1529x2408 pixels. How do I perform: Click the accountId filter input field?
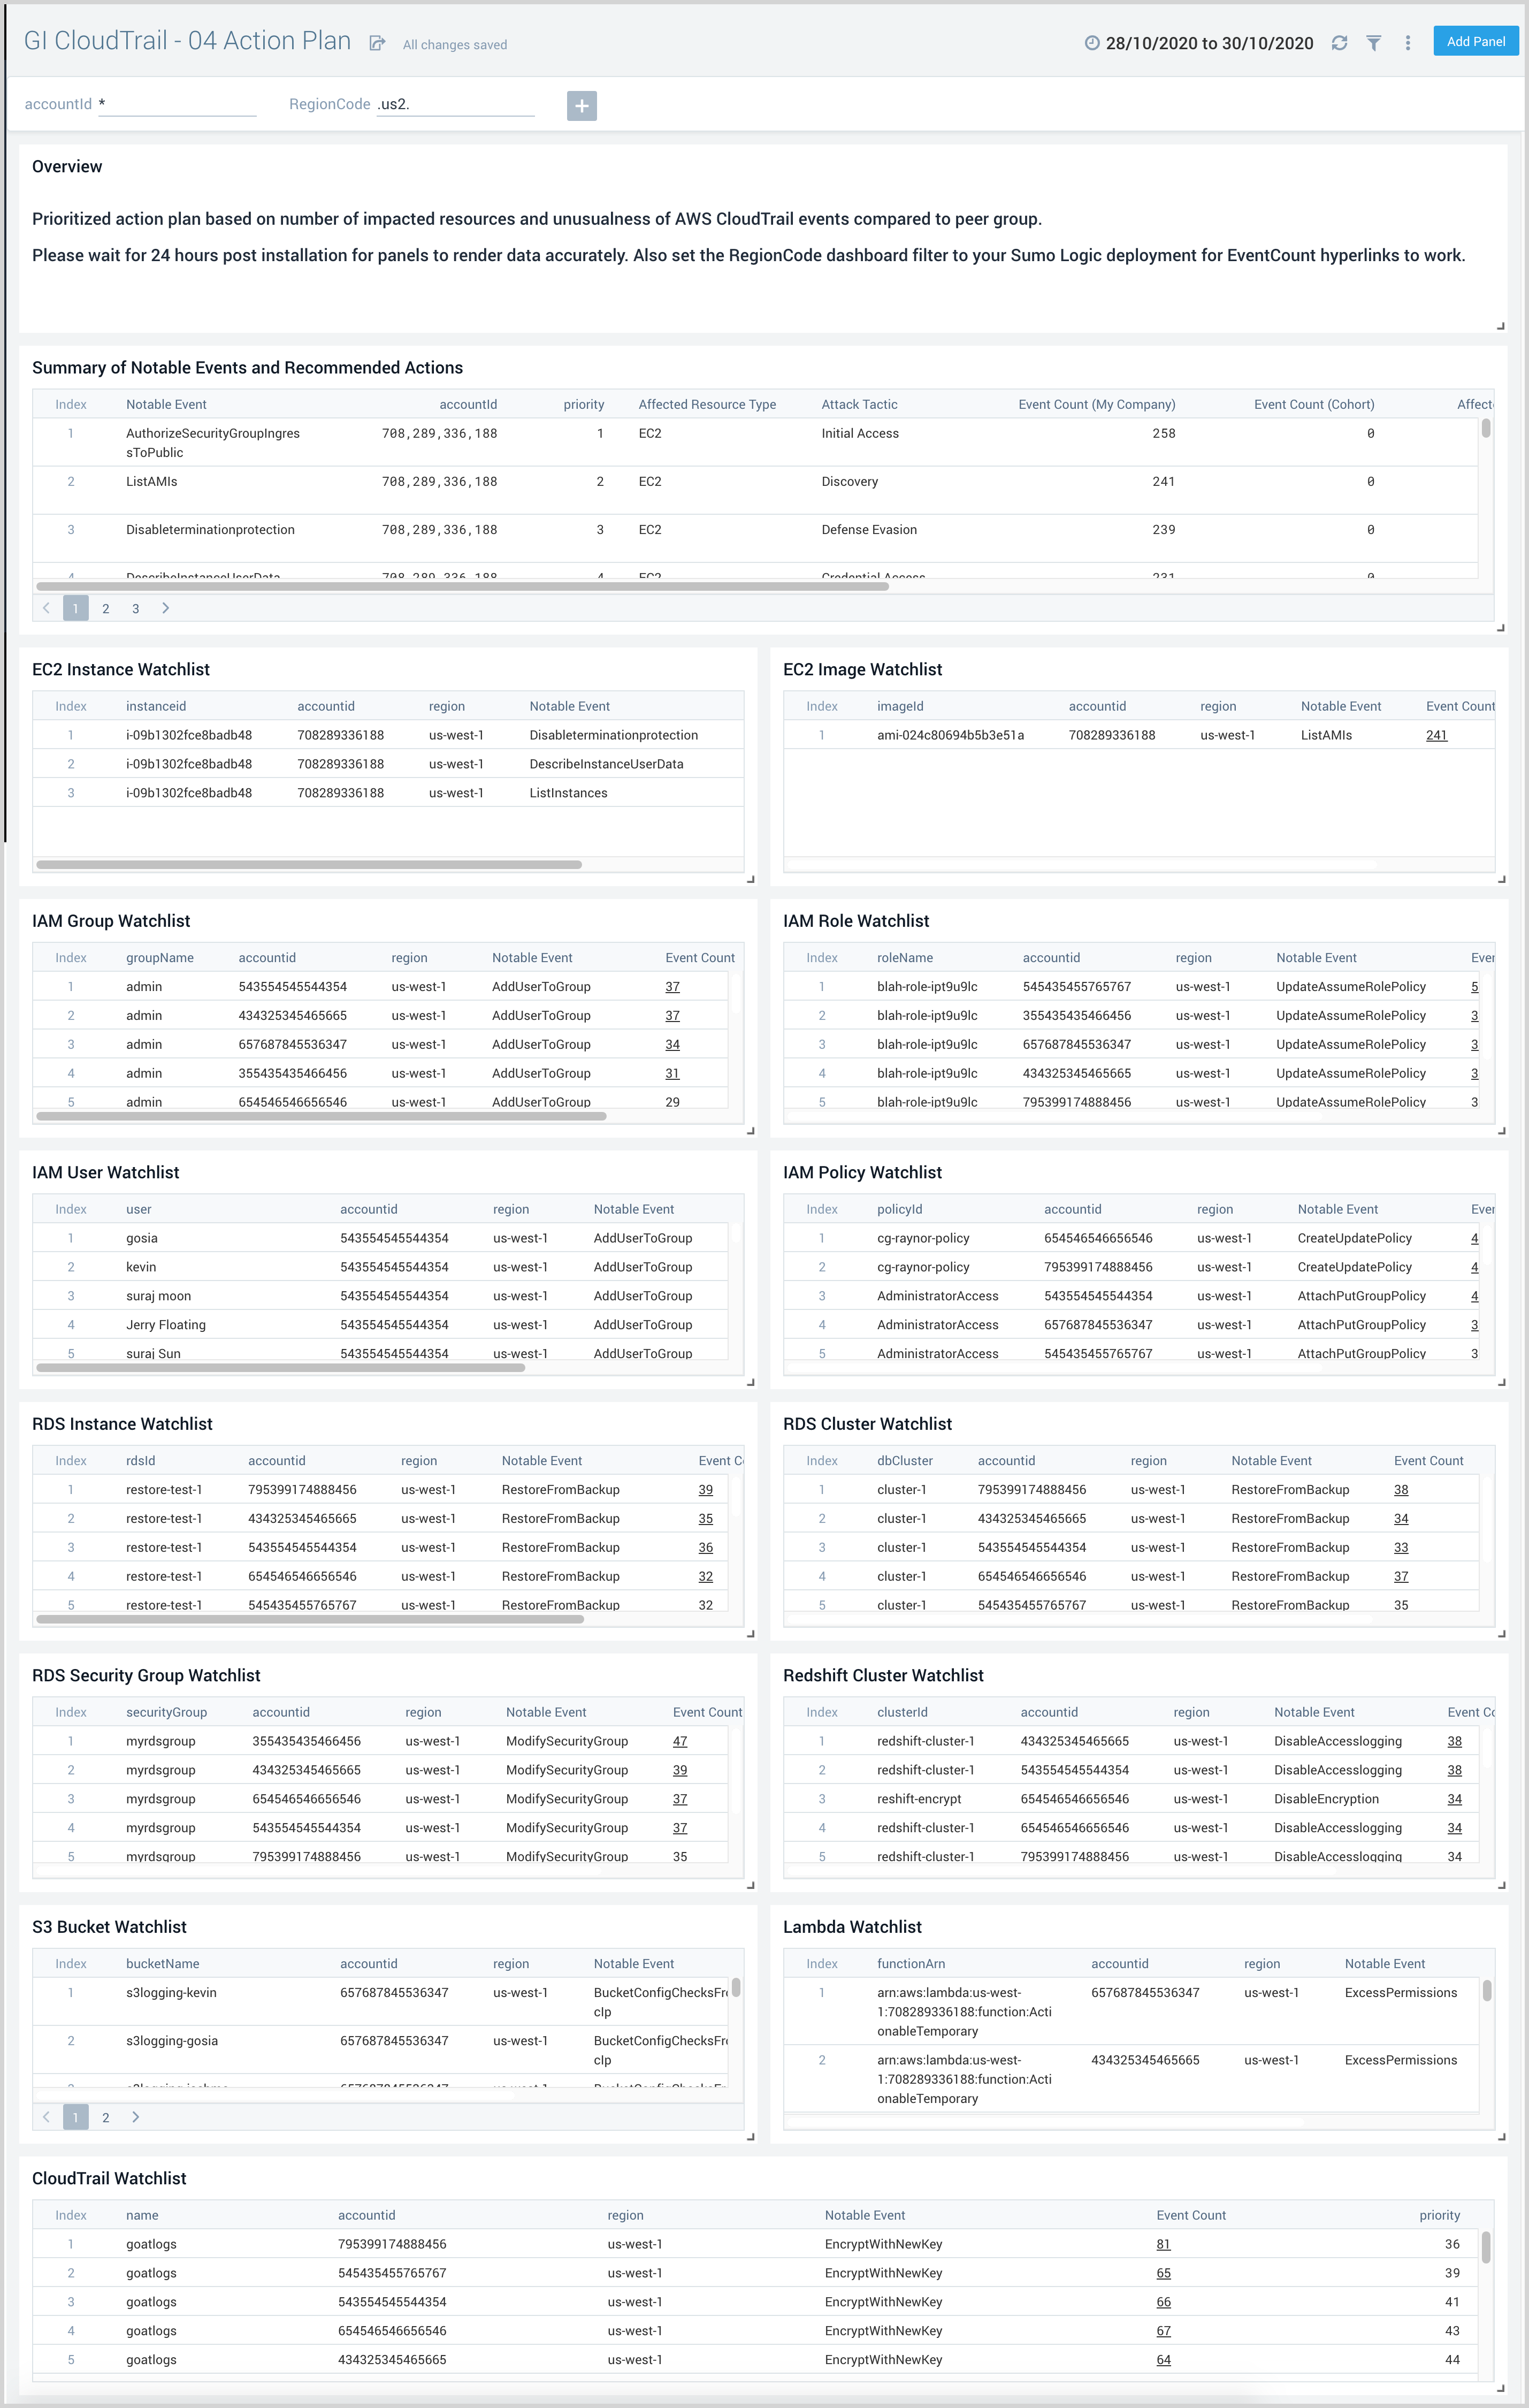click(177, 104)
